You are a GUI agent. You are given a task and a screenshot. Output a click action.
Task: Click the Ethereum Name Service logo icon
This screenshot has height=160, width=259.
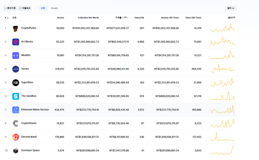coord(16,110)
